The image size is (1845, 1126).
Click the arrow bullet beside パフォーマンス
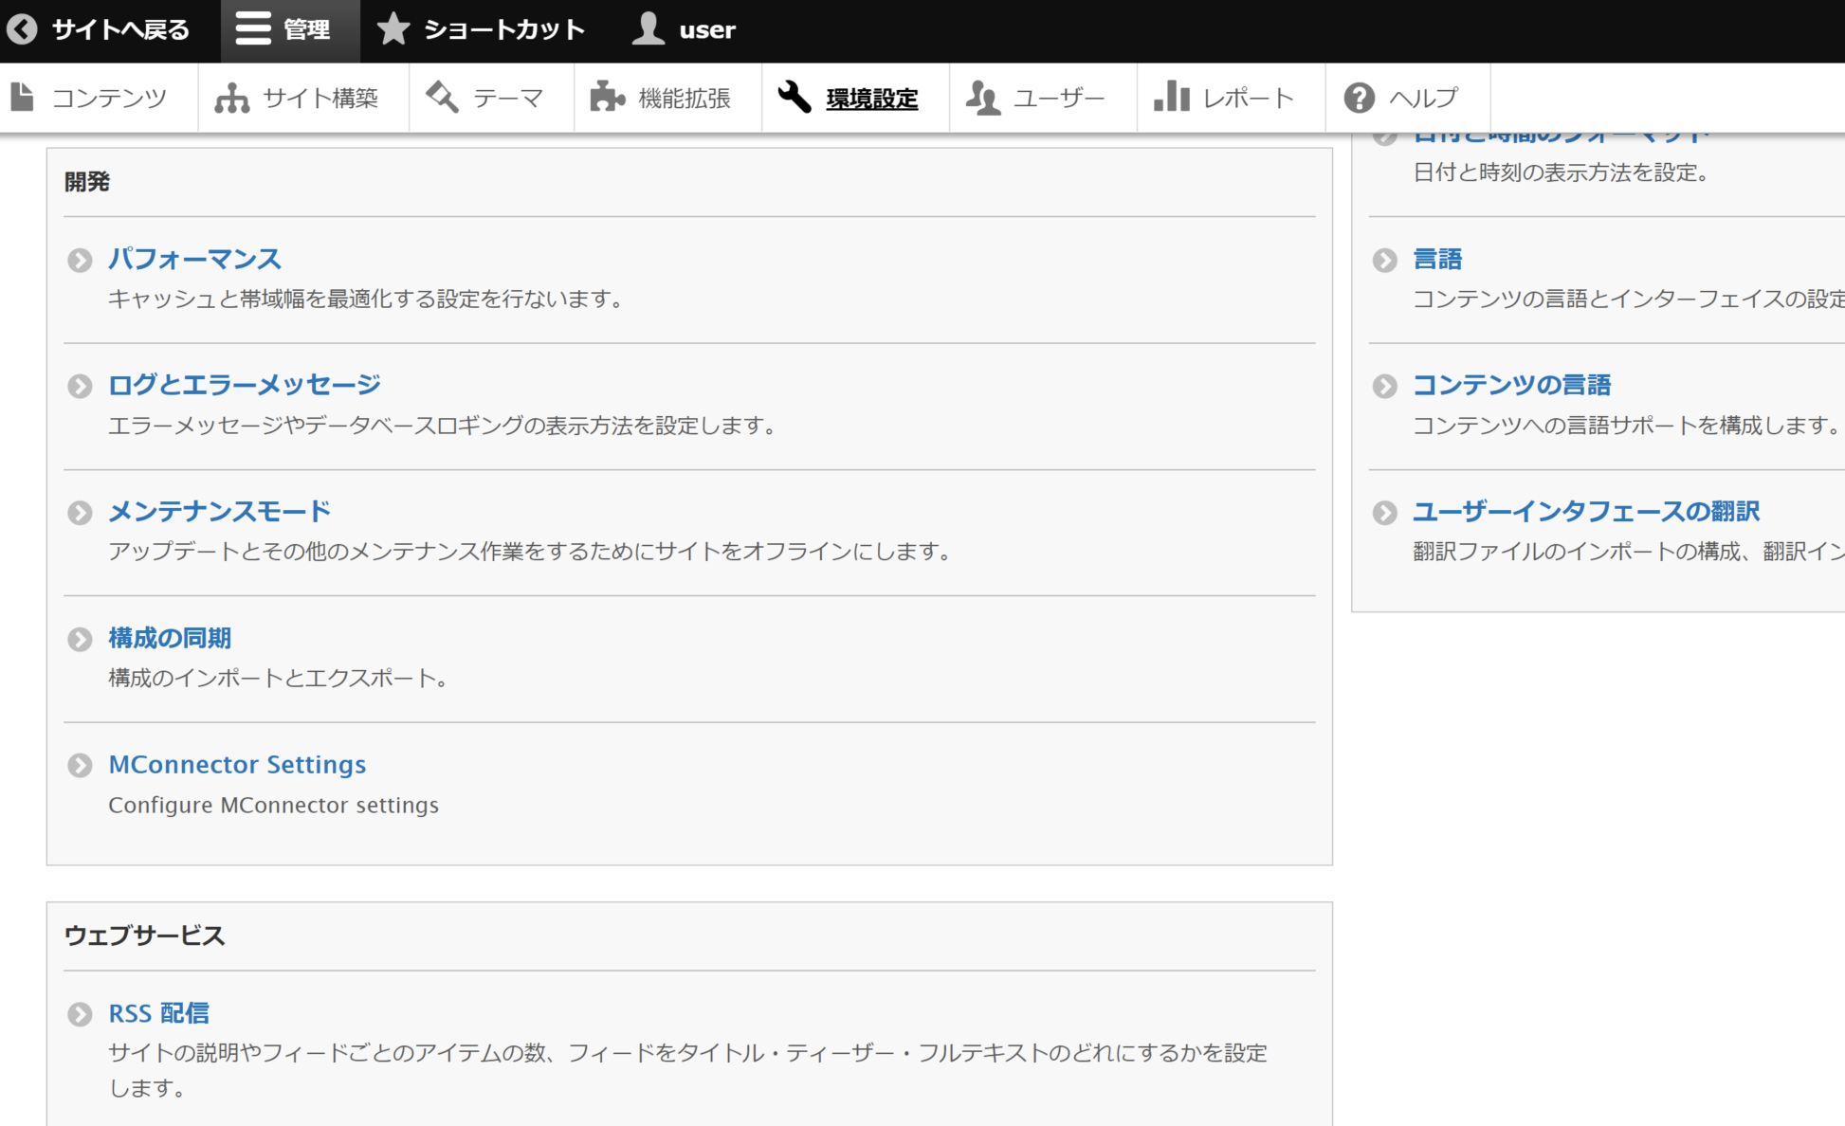[x=81, y=260]
